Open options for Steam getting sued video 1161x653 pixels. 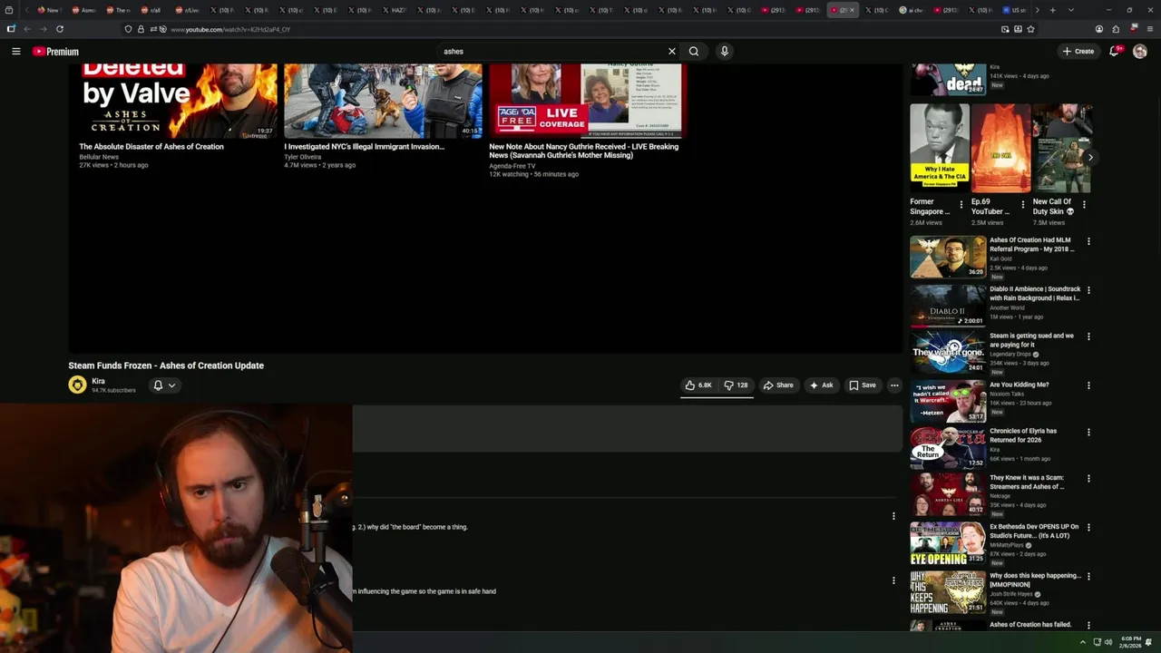click(1088, 336)
